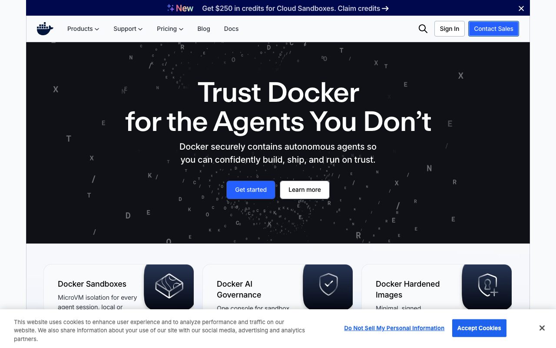Go to the Blog page
This screenshot has width=556, height=348.
pyautogui.click(x=204, y=29)
